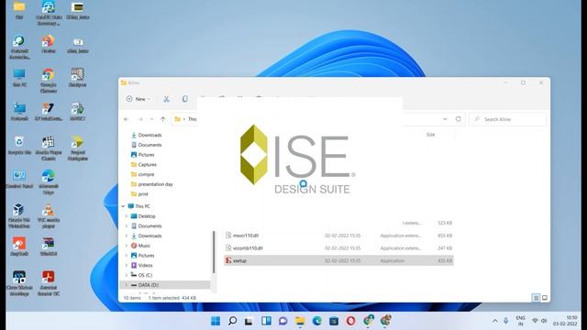Go back in Explorer navigation

point(127,119)
